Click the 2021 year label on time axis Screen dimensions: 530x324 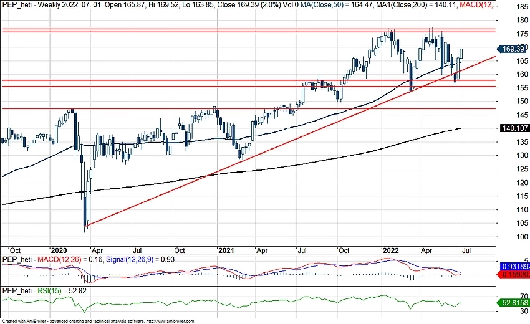(x=226, y=250)
